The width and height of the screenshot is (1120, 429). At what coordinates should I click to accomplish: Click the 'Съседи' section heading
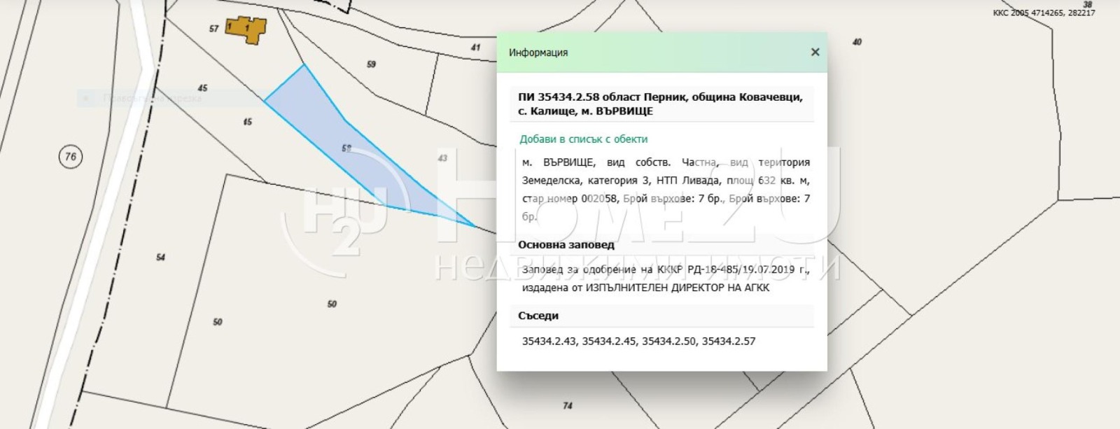[x=538, y=316]
